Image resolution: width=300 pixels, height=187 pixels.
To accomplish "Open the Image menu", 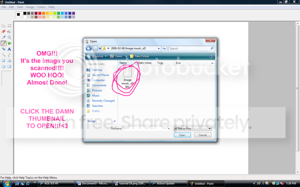I will 30,7.
